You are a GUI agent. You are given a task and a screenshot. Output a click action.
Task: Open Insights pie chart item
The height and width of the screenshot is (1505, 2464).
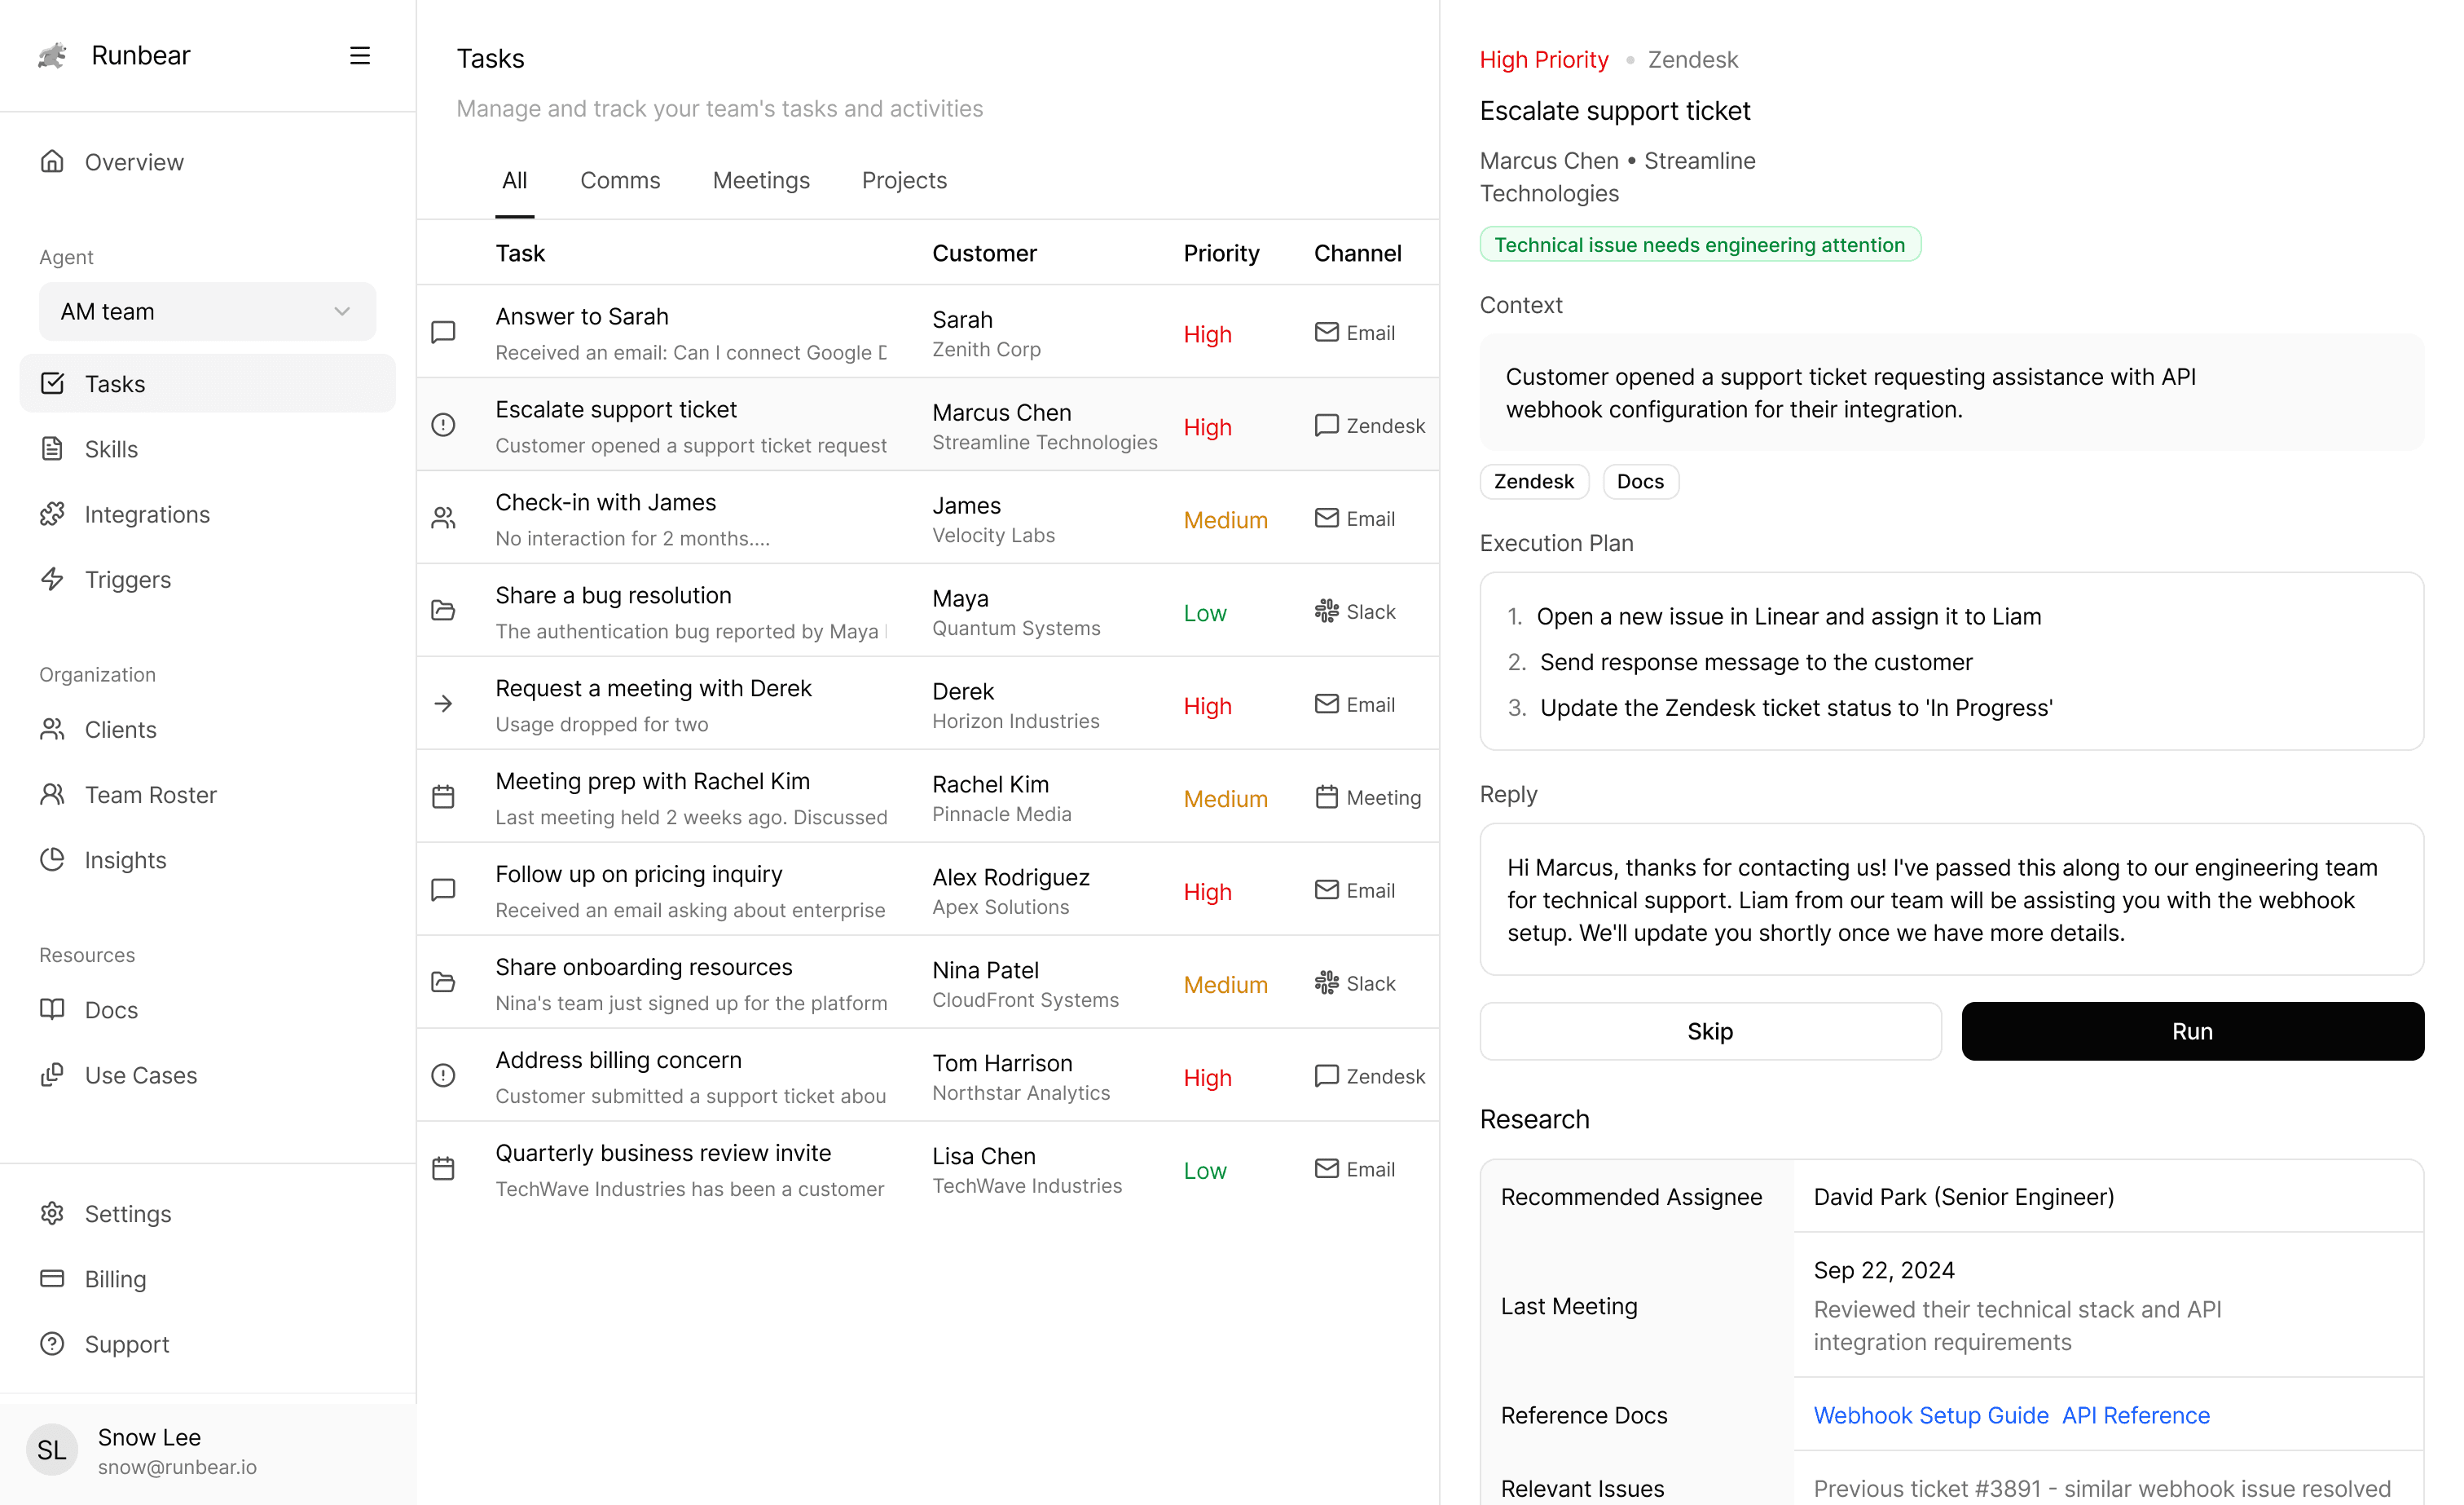53,859
